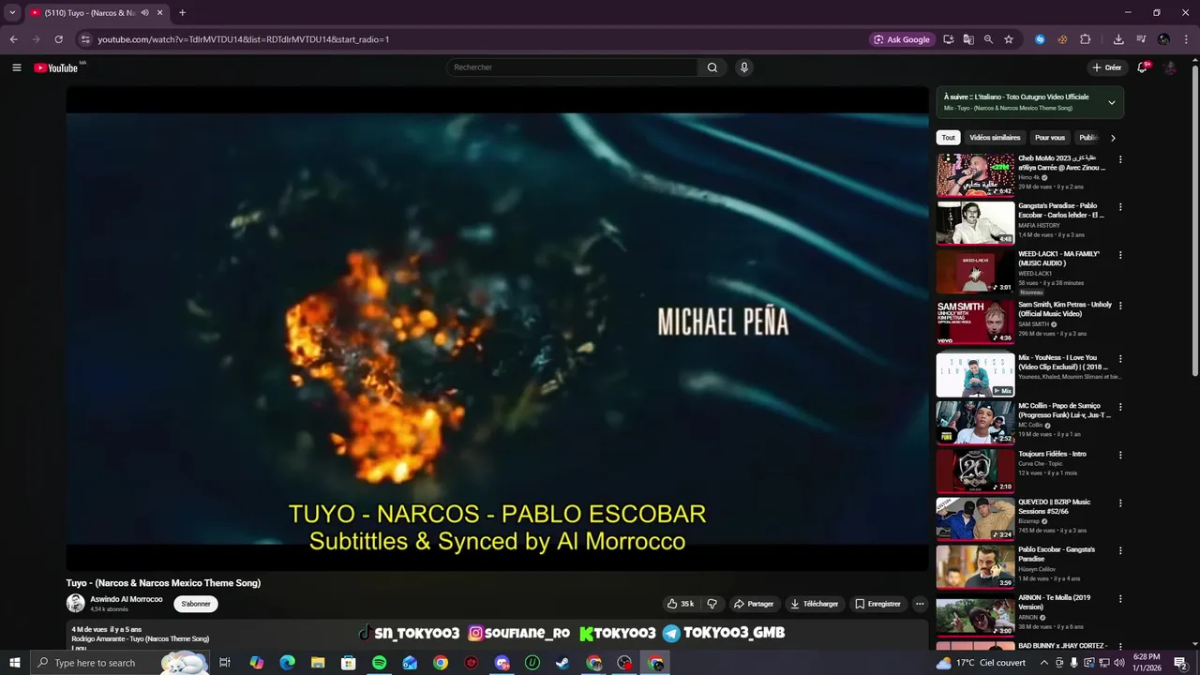Click the Enregistrer button
This screenshot has width=1200, height=675.
[x=878, y=604]
